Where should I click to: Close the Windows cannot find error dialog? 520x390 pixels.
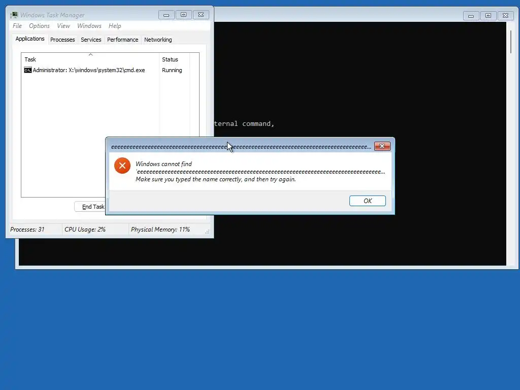[x=382, y=146]
